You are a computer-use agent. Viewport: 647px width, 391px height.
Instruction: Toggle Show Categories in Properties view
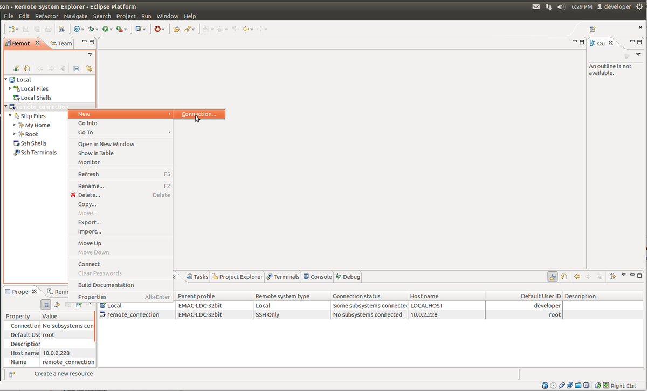pos(47,305)
